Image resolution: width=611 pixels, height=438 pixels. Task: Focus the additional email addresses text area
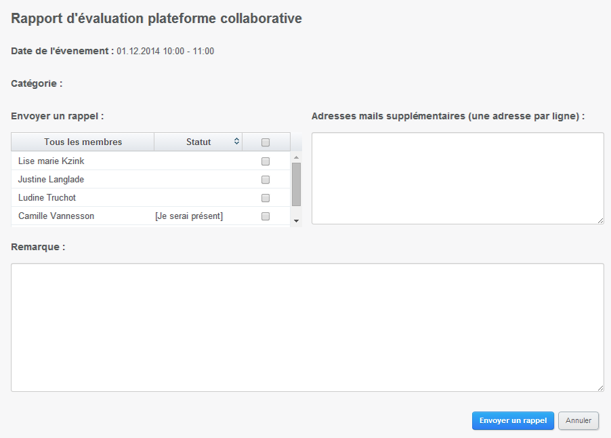coord(457,178)
